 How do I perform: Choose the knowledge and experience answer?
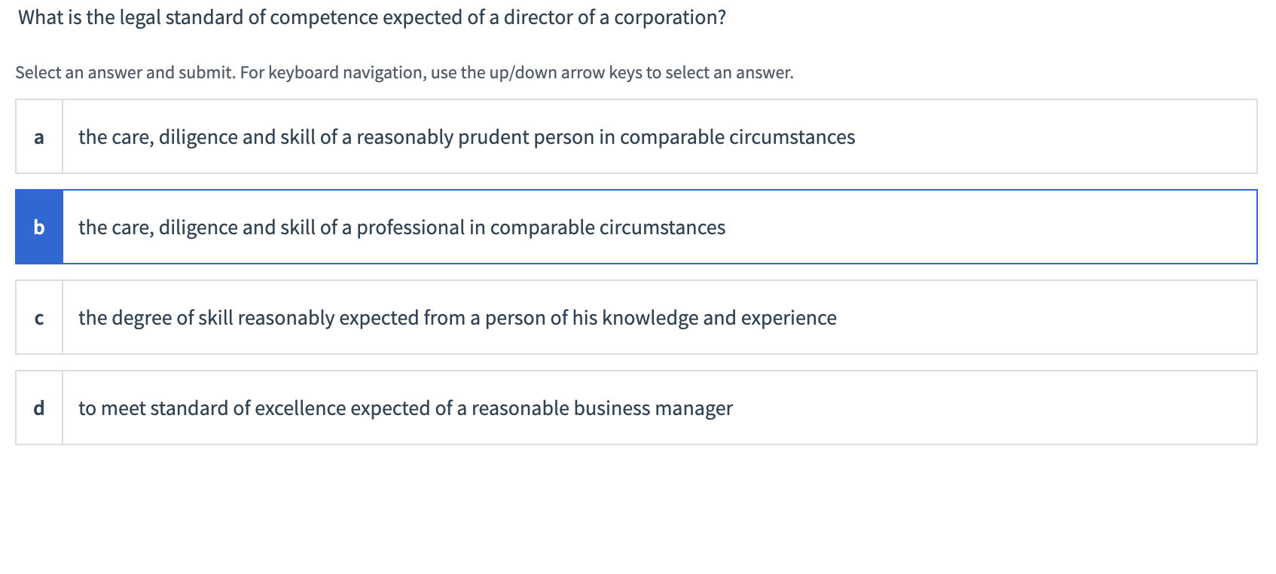pyautogui.click(x=457, y=317)
